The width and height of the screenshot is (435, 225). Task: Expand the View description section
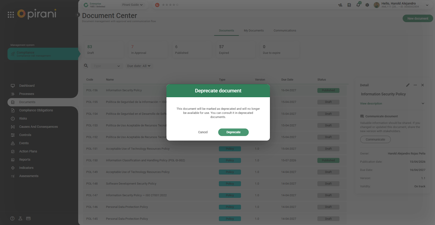coord(423,103)
